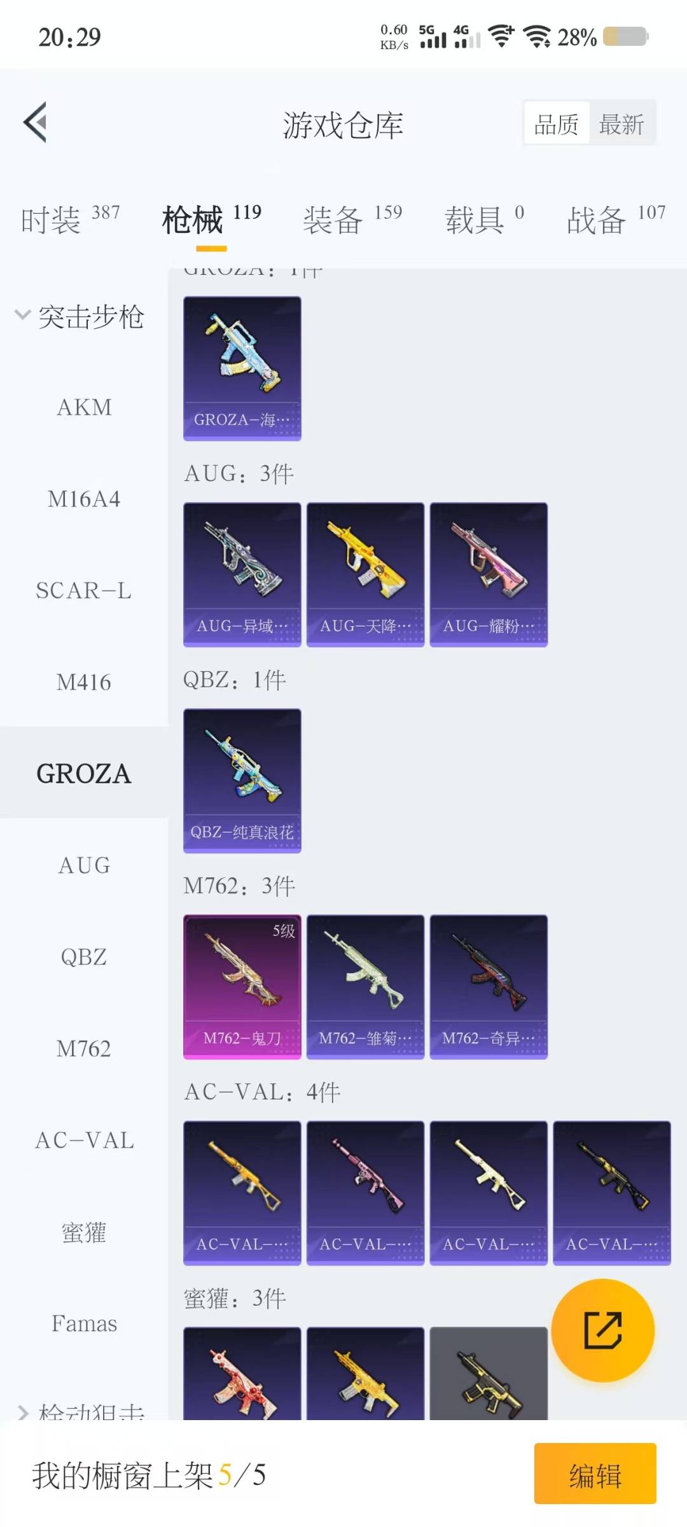Tap the 编辑 button
Viewport: 687px width, 1527px height.
(595, 1474)
